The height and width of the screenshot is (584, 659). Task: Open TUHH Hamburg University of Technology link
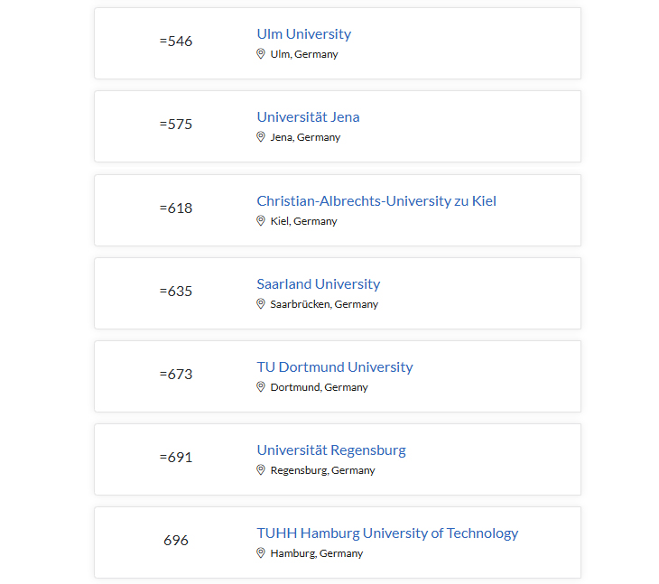(387, 533)
